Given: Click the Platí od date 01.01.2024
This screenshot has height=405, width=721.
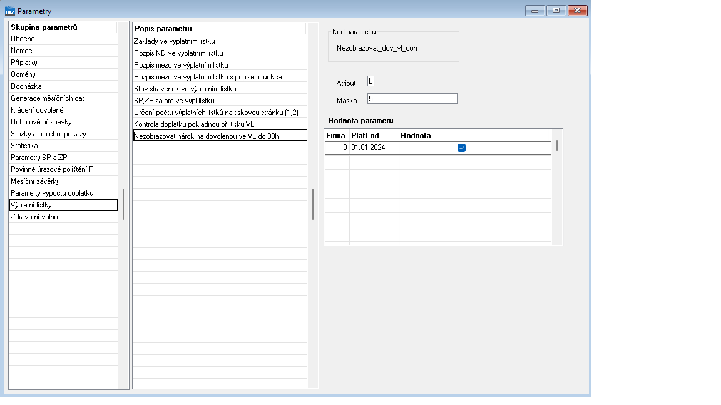Looking at the screenshot, I should (374, 148).
